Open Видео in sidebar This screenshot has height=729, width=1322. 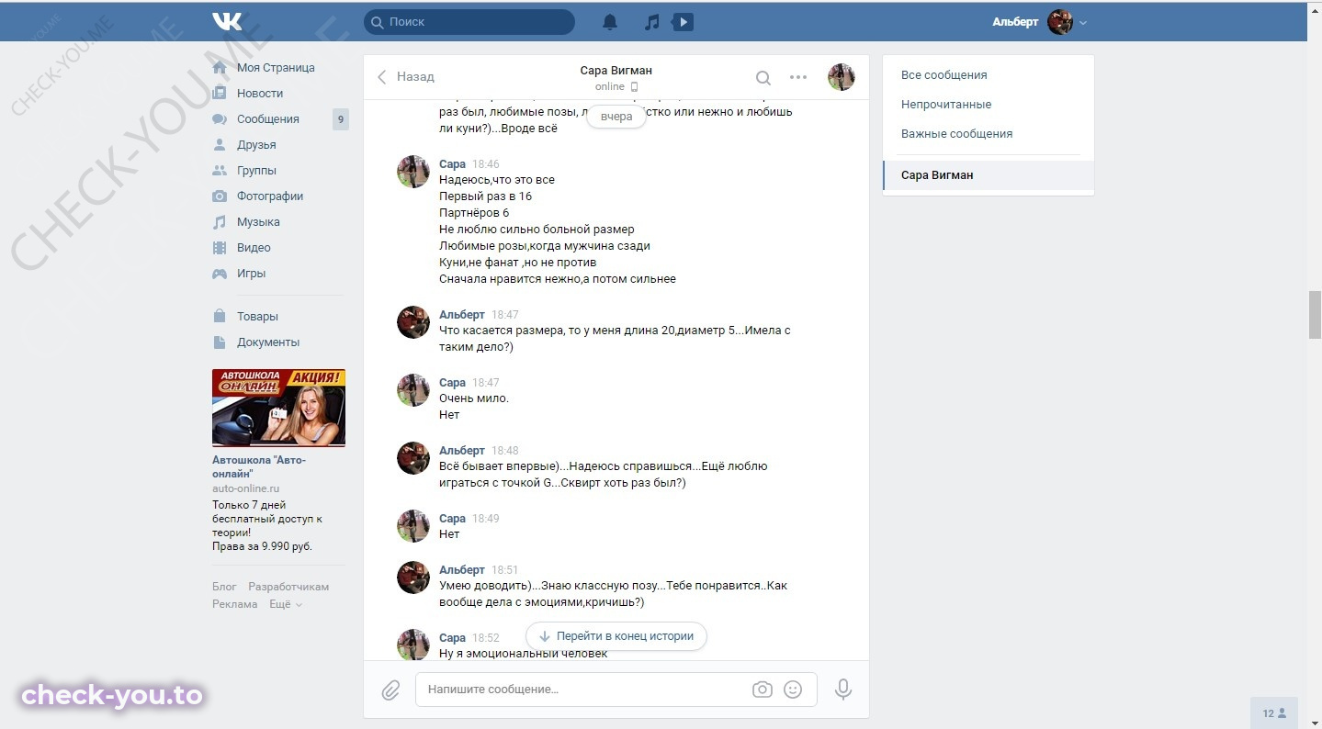(x=254, y=248)
